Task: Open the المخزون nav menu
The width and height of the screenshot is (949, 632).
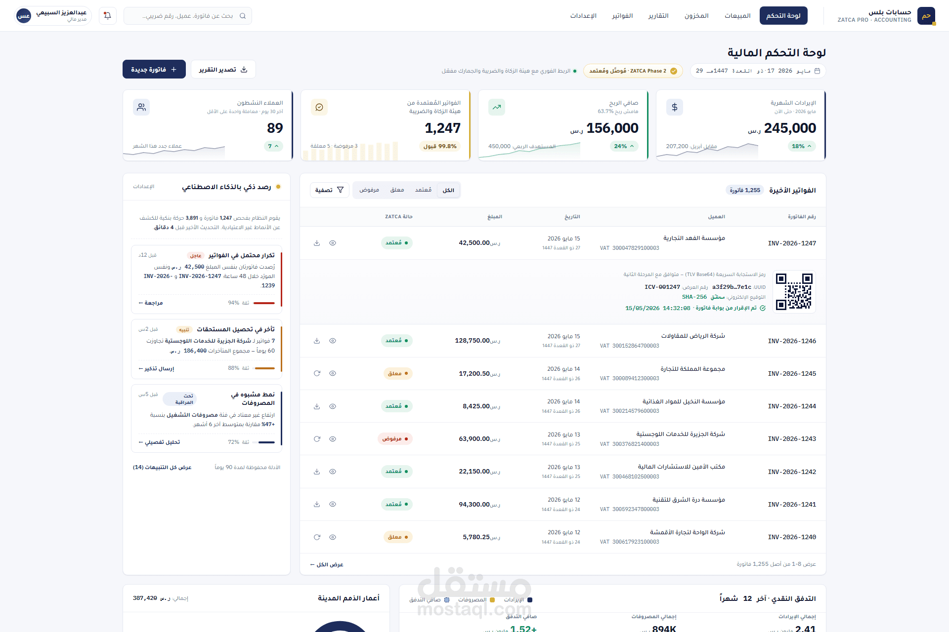Action: coord(696,16)
